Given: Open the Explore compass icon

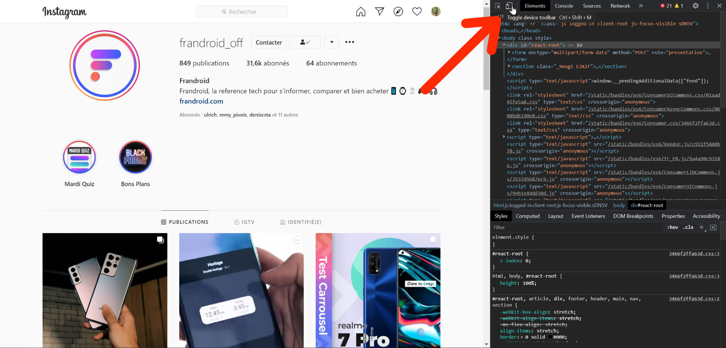Looking at the screenshot, I should 398,12.
